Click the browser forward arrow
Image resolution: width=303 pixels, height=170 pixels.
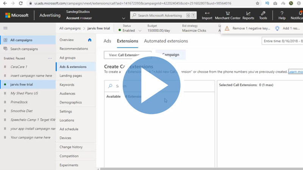click(x=13, y=3)
